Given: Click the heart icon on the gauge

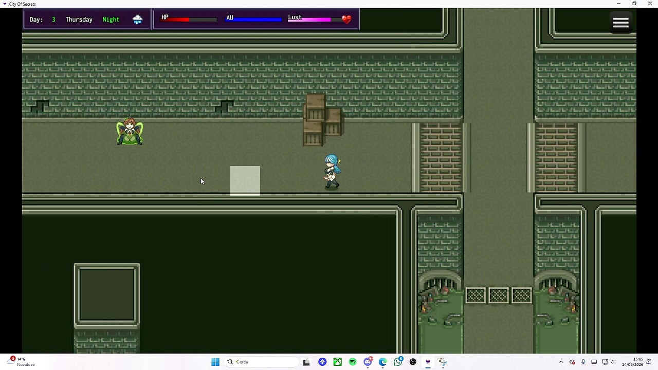Looking at the screenshot, I should [346, 20].
